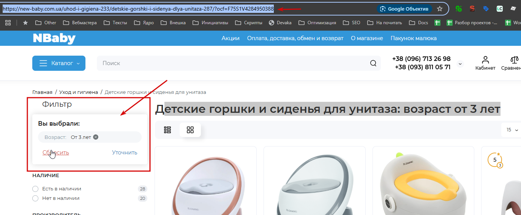Go to Главная breadcrumb
This screenshot has height=215, width=521.
42,92
